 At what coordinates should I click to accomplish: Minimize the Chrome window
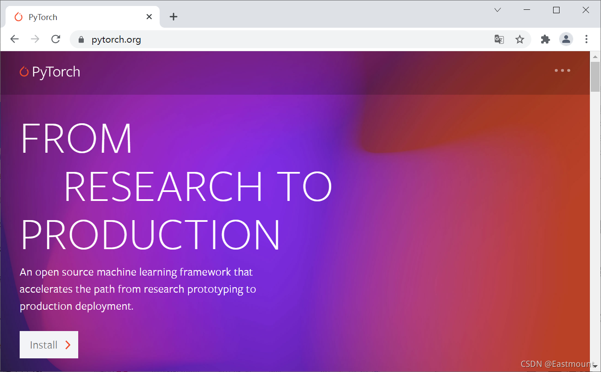click(527, 10)
